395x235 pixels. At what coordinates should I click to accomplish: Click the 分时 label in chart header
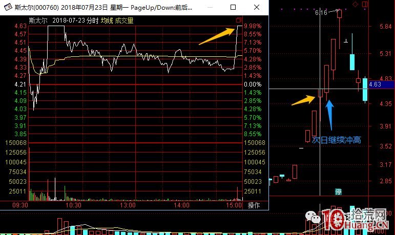(x=92, y=20)
